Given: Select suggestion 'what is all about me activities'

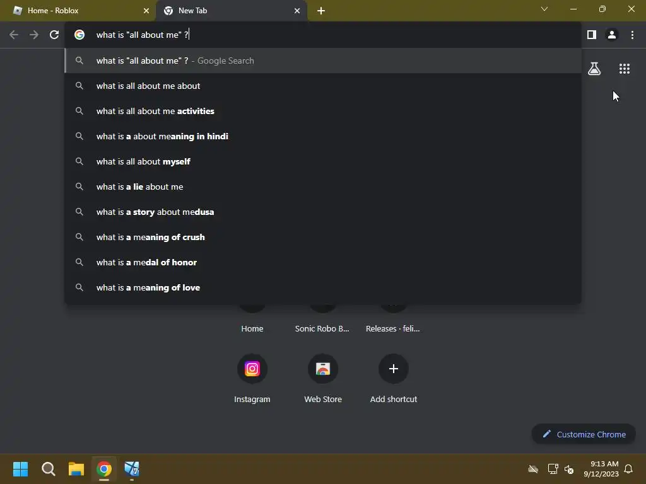Looking at the screenshot, I should (x=323, y=111).
